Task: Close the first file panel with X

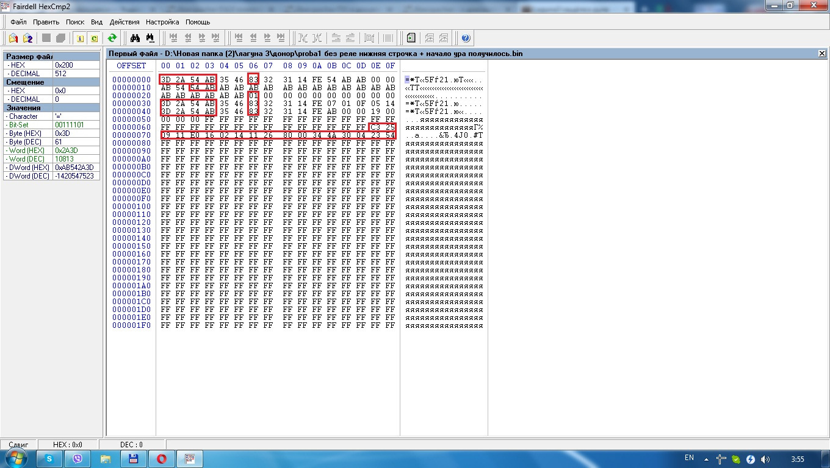Action: pos(821,54)
